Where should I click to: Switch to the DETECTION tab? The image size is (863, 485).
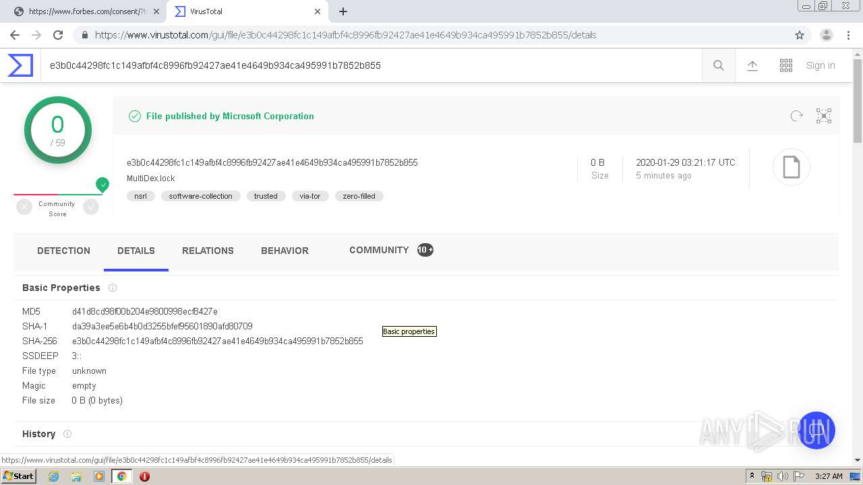(x=63, y=251)
